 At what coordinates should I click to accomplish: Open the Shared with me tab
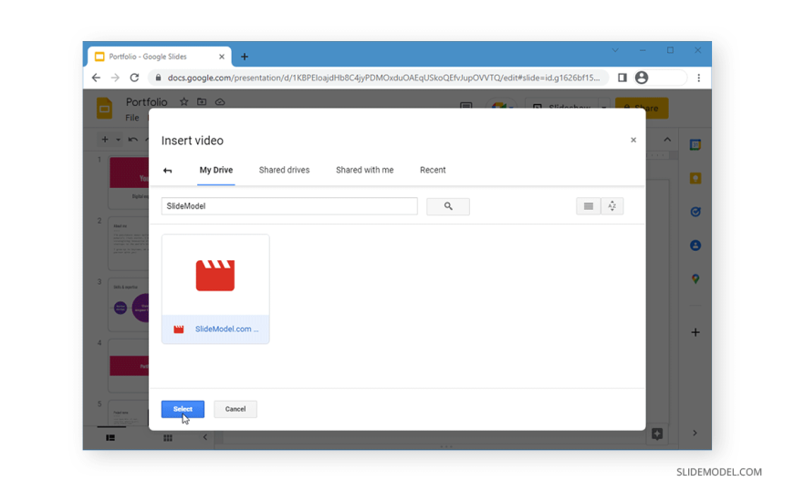364,171
